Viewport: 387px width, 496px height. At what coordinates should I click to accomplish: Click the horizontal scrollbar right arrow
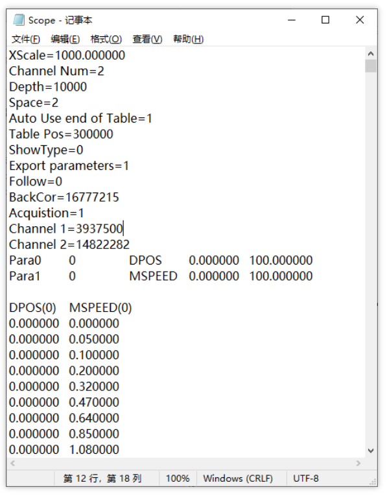click(358, 464)
